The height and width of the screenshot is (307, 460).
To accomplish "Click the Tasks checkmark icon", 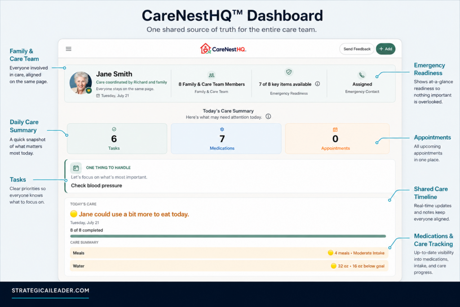I will [114, 129].
